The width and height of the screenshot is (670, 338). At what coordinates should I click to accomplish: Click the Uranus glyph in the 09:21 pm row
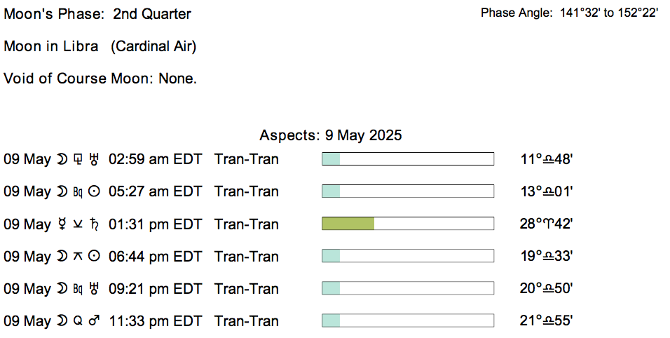[94, 289]
